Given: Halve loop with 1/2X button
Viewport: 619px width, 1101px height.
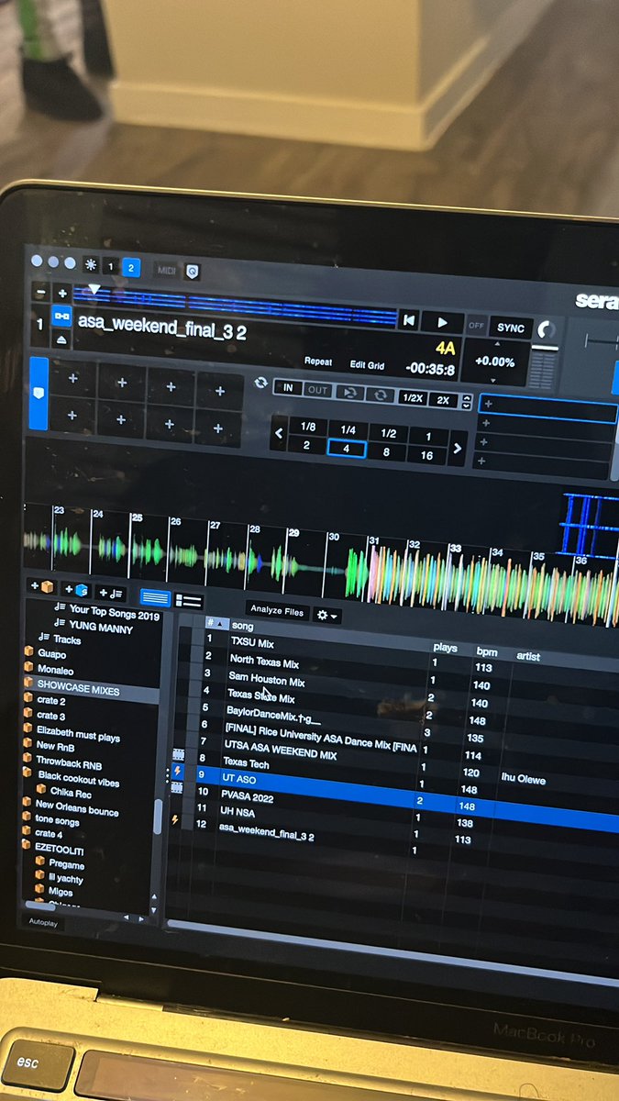Looking at the screenshot, I should [x=412, y=397].
